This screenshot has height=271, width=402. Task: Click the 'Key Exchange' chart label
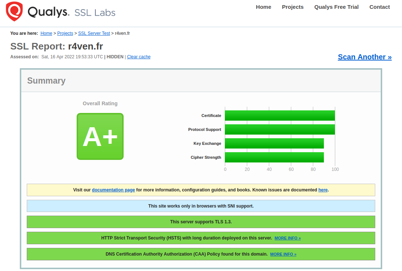click(207, 144)
